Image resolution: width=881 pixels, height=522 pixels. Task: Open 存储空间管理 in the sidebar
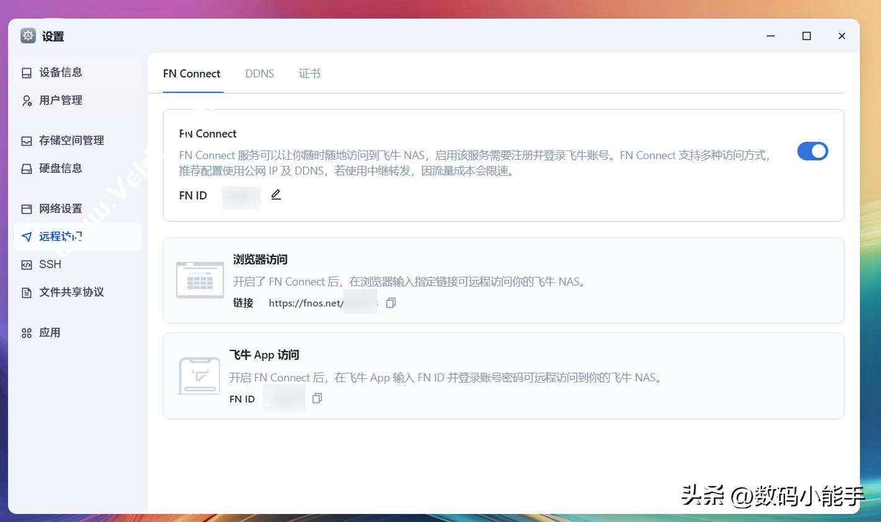[77, 141]
